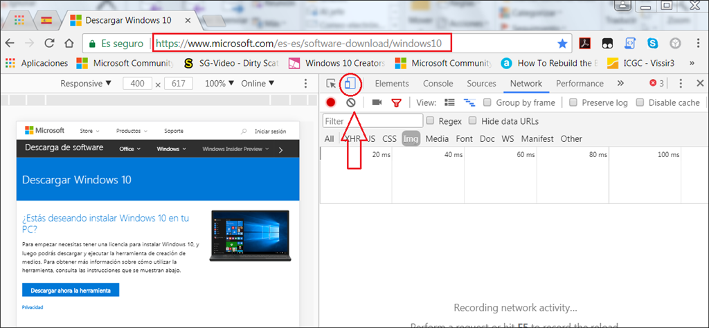Select the Descargar Windows 10 browser tab
Viewport: 709px width, 328px height.
131,20
